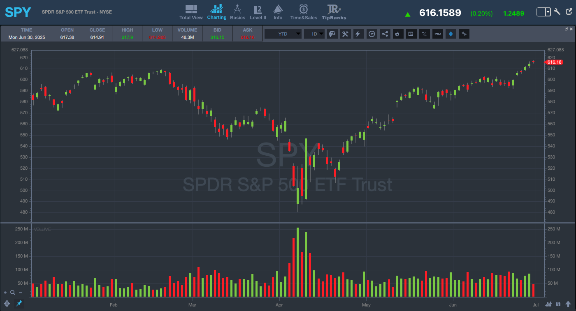The width and height of the screenshot is (576, 311).
Task: Click the BID 616.15 cell
Action: (217, 34)
